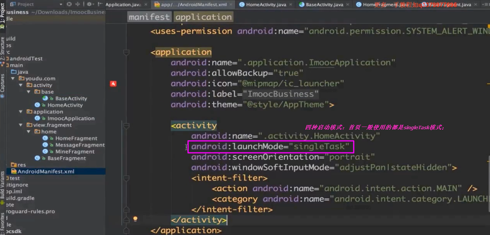Click the application breadcrumb

point(203,17)
